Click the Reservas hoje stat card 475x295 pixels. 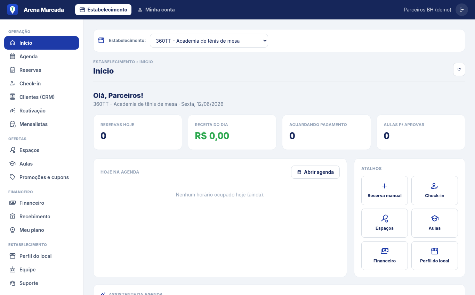coord(138,132)
